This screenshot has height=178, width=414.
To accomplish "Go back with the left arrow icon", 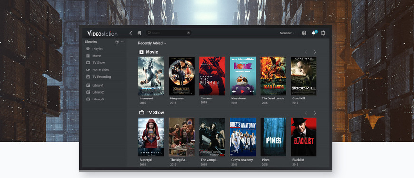I will tap(131, 33).
